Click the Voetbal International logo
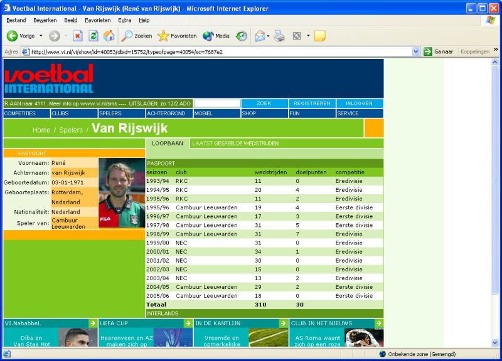 [x=49, y=78]
